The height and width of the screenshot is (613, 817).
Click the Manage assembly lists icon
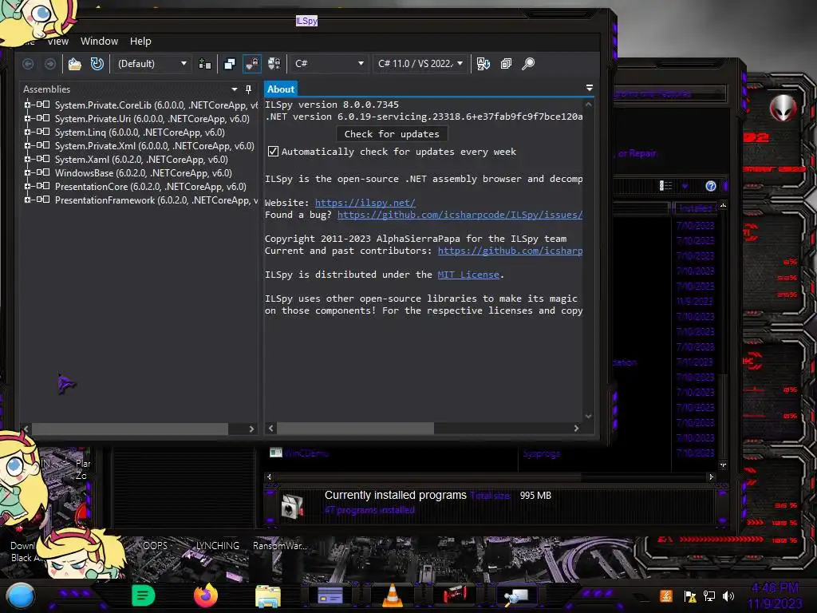(x=205, y=64)
